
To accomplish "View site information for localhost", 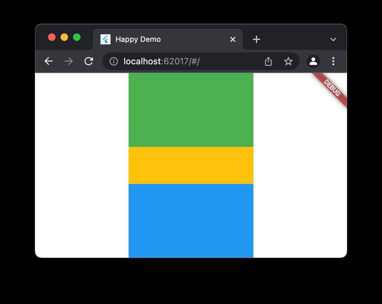I will (x=114, y=61).
